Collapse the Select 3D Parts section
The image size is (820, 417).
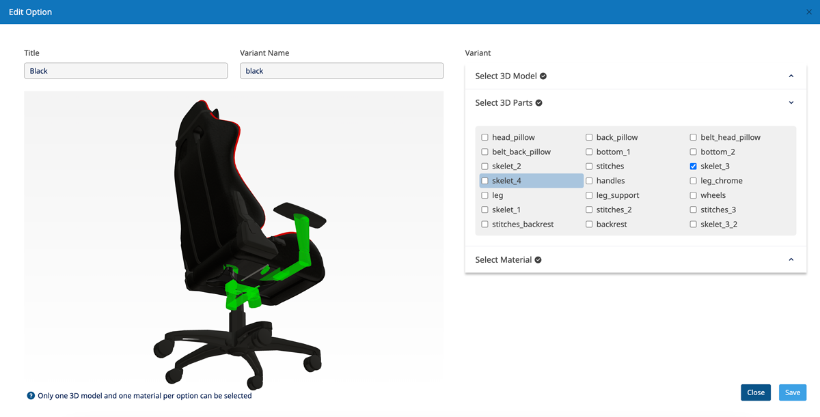pos(791,102)
